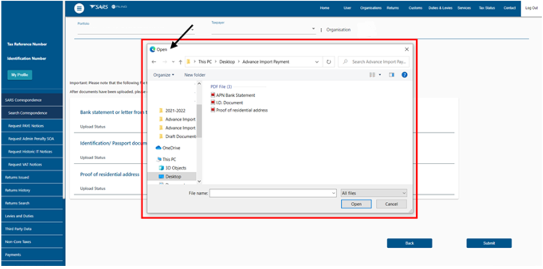Open the blue help question mark
This screenshot has width=543, height=269.
(404, 75)
